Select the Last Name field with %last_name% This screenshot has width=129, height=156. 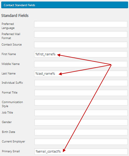click(x=81, y=74)
